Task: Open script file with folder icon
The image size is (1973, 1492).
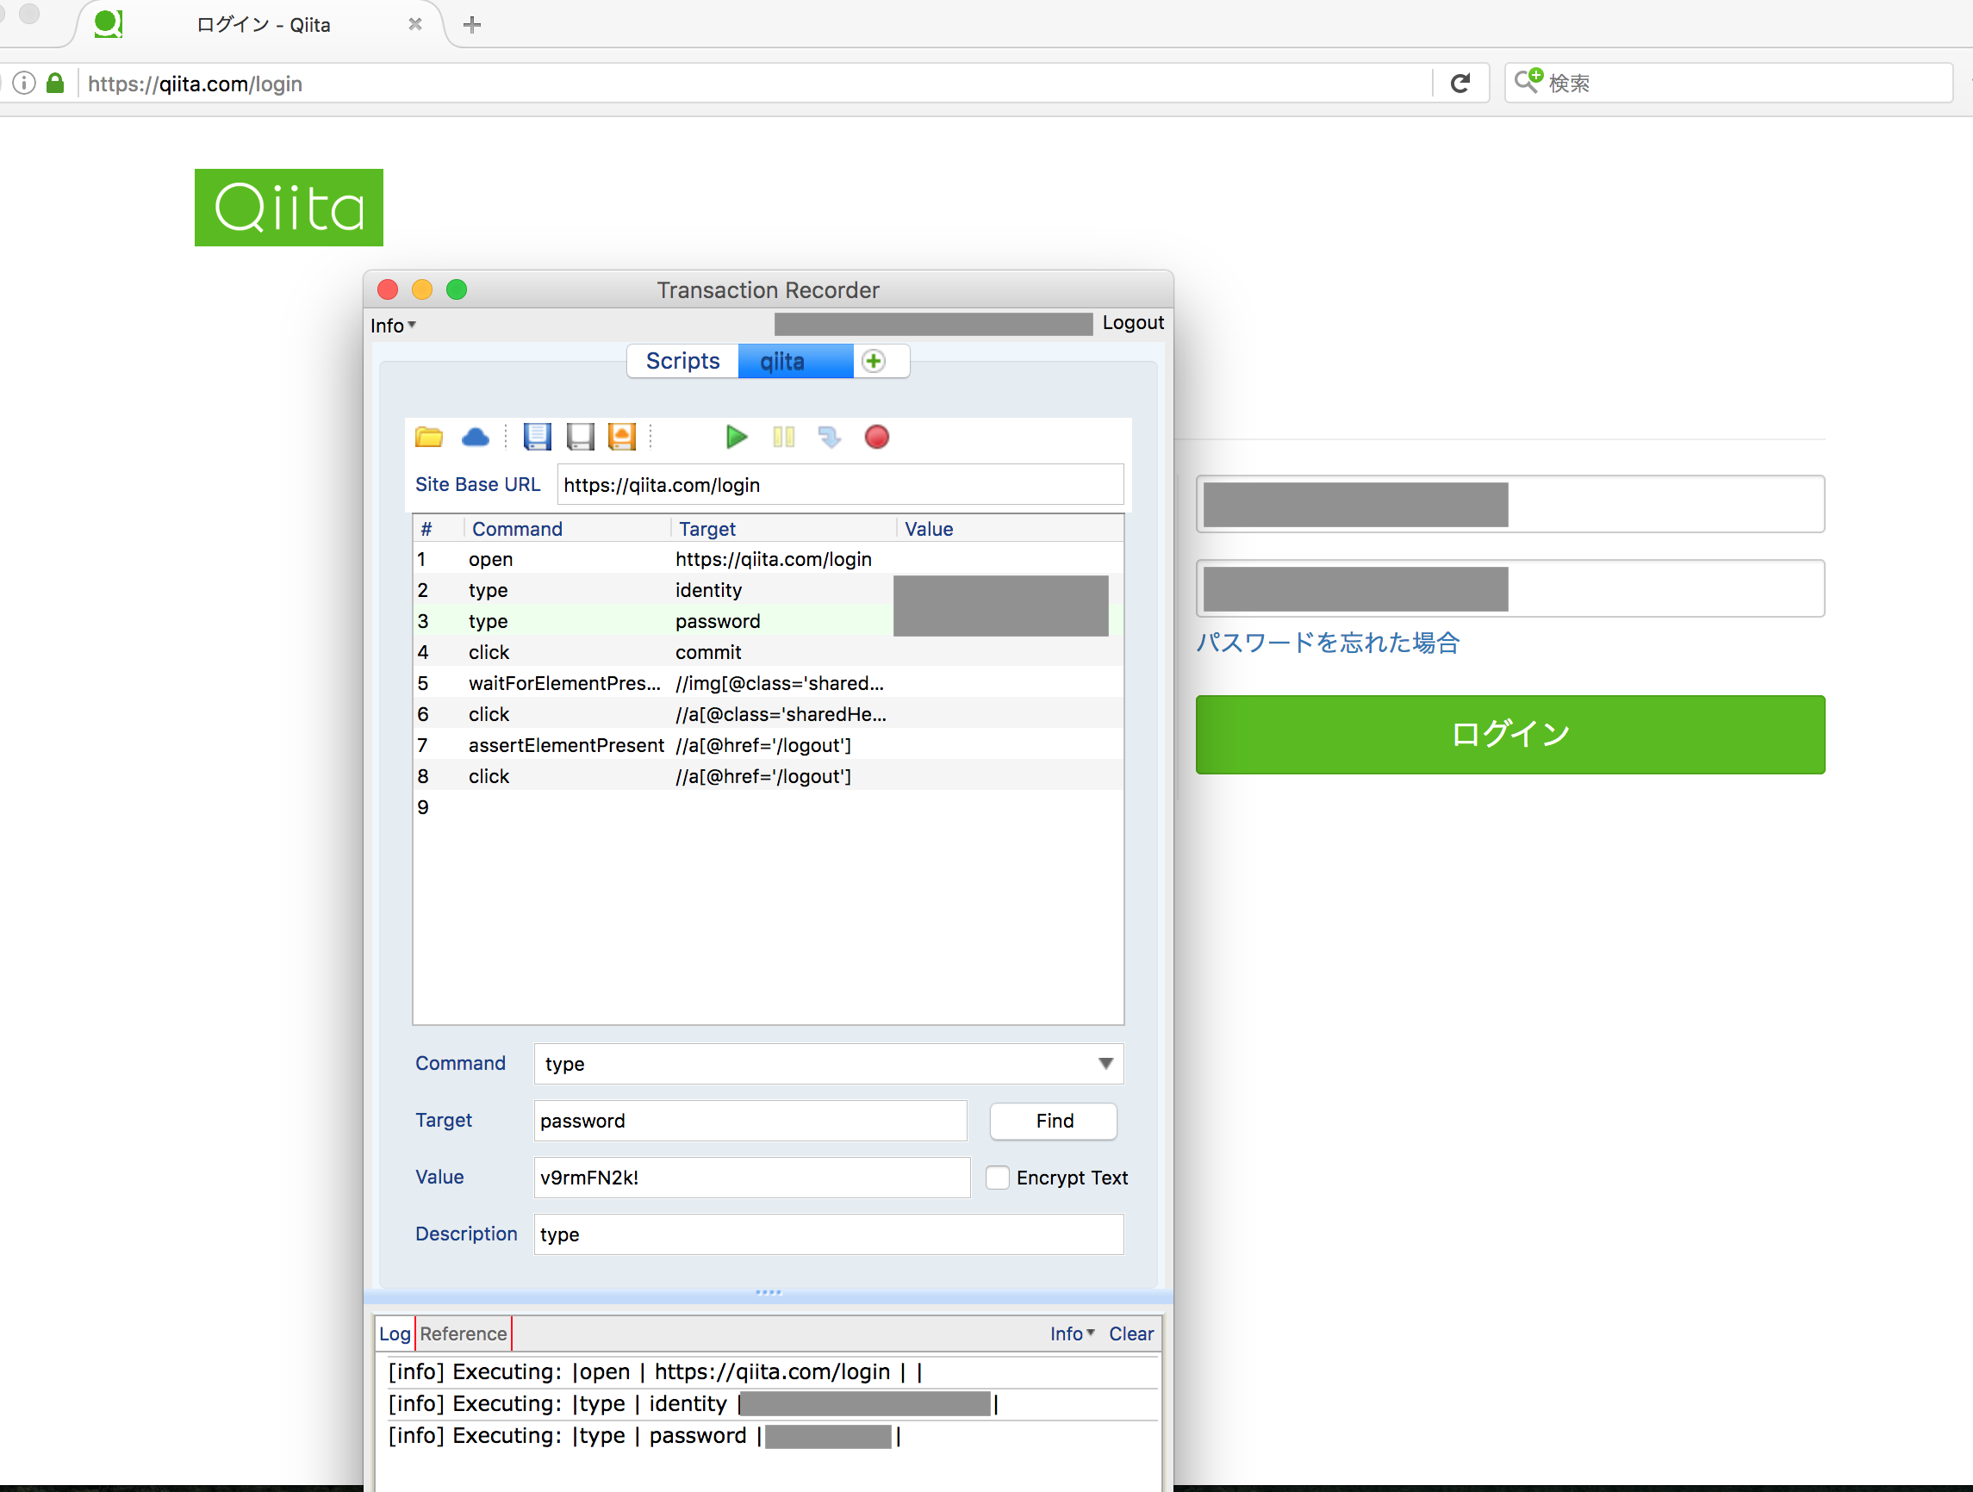Action: 429,437
